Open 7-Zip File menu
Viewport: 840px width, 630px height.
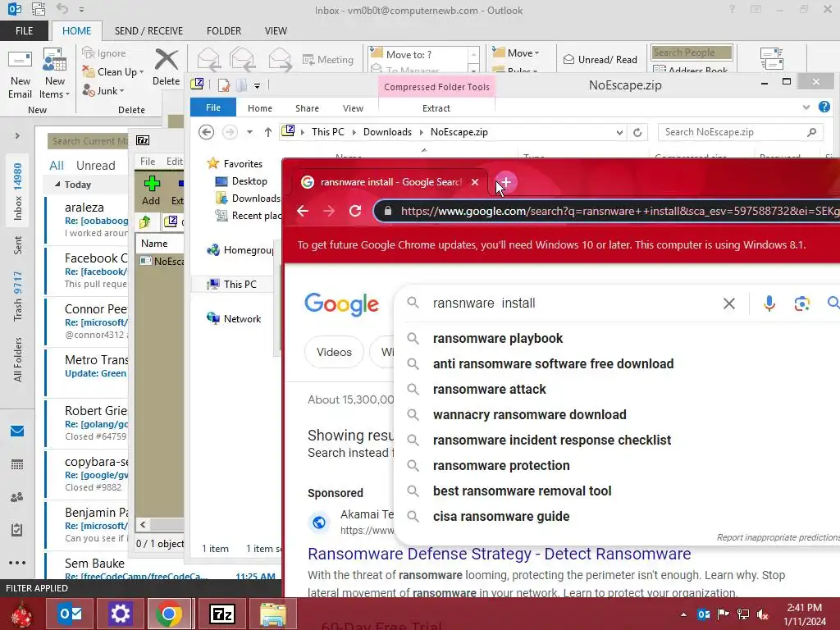(148, 162)
